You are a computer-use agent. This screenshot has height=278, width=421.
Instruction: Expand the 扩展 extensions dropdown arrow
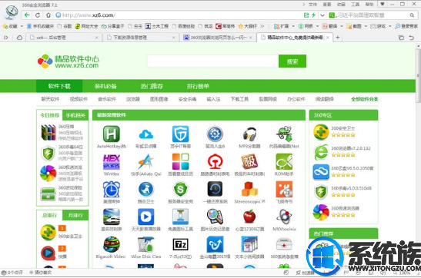293,26
